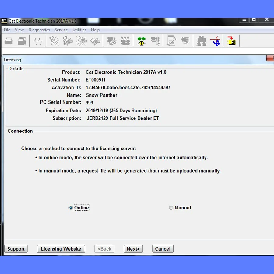Click product value Cat Electronic Technician 2017A

click(126, 72)
